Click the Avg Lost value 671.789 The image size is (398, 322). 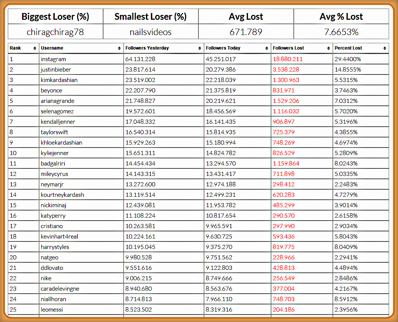(246, 32)
